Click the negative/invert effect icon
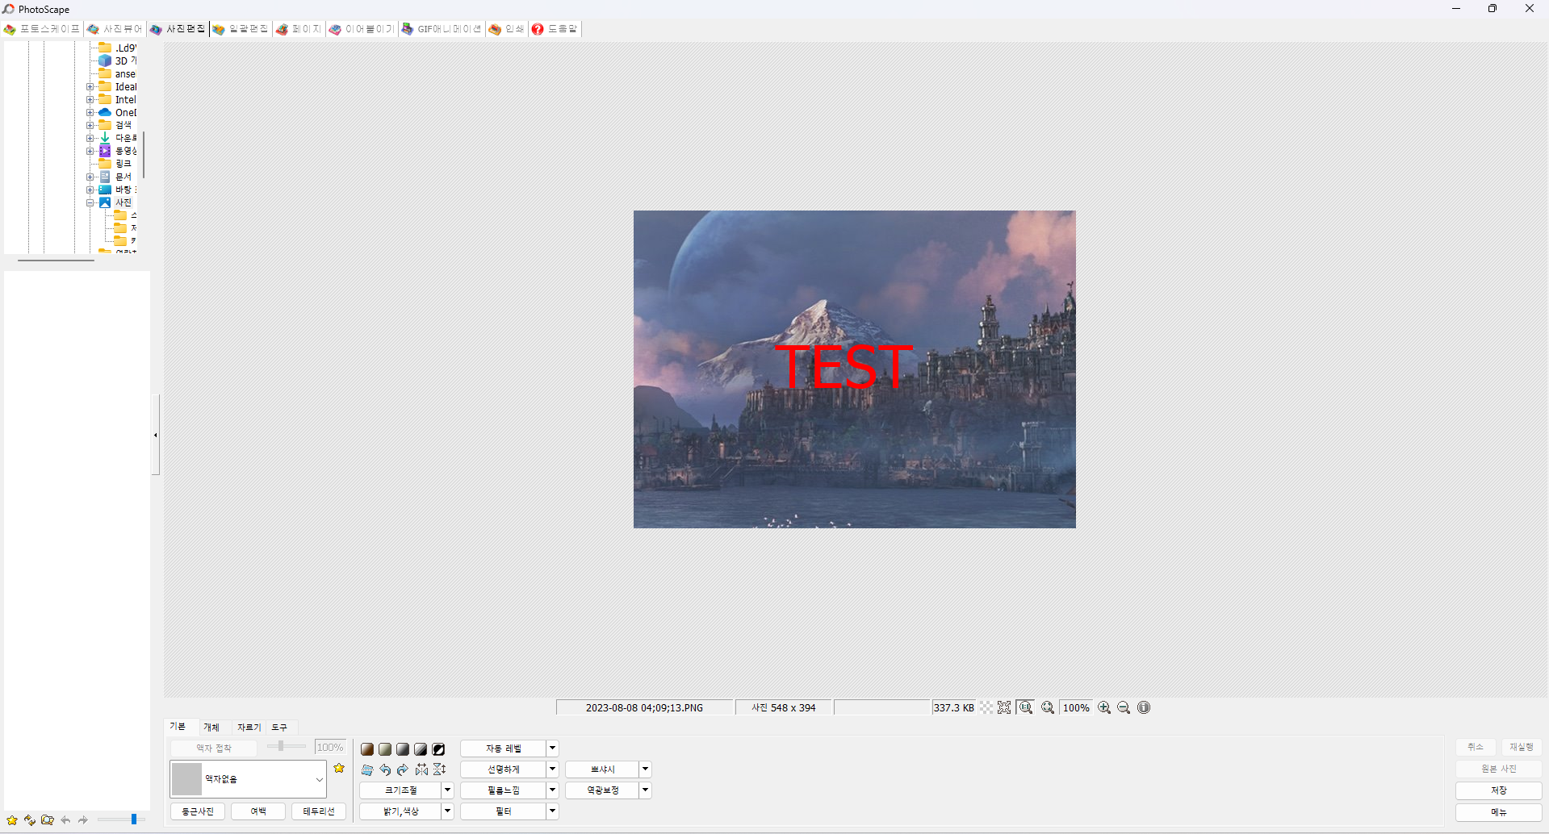The height and width of the screenshot is (834, 1549). tap(438, 749)
